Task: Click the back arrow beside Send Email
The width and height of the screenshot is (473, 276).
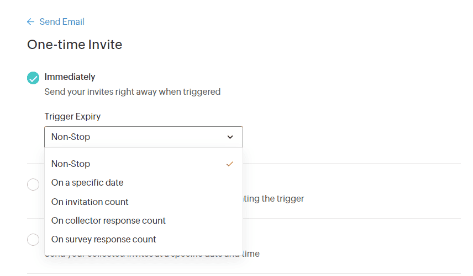Action: click(x=30, y=22)
